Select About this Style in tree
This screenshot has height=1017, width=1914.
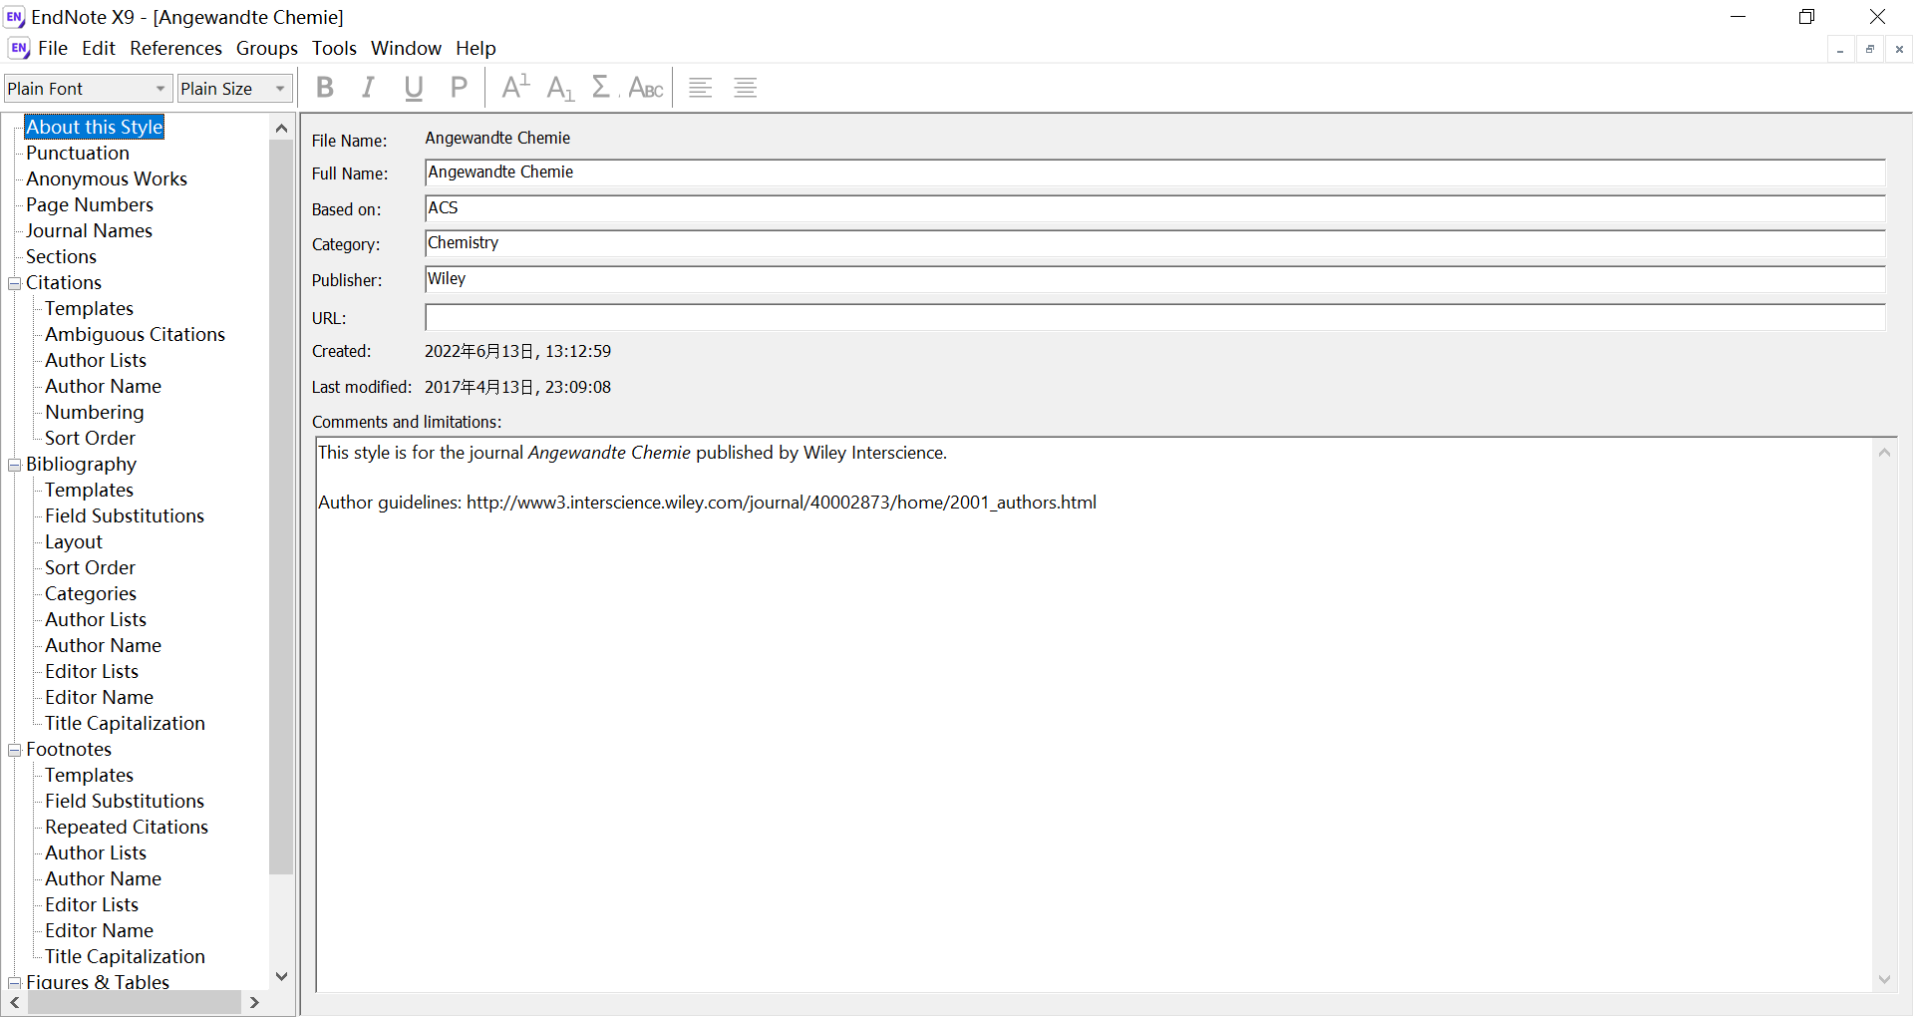coord(95,127)
